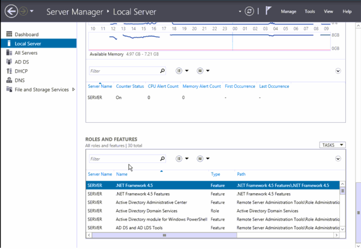
Task: Sort roles table by Type column
Action: point(216,174)
